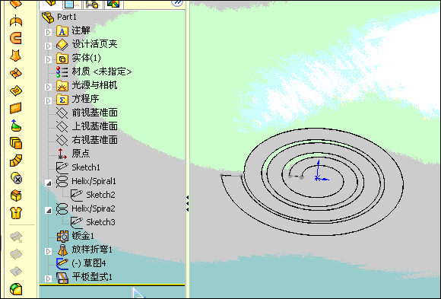Expand the 光源与相机 folder
This screenshot has width=441, height=299.
pos(49,87)
